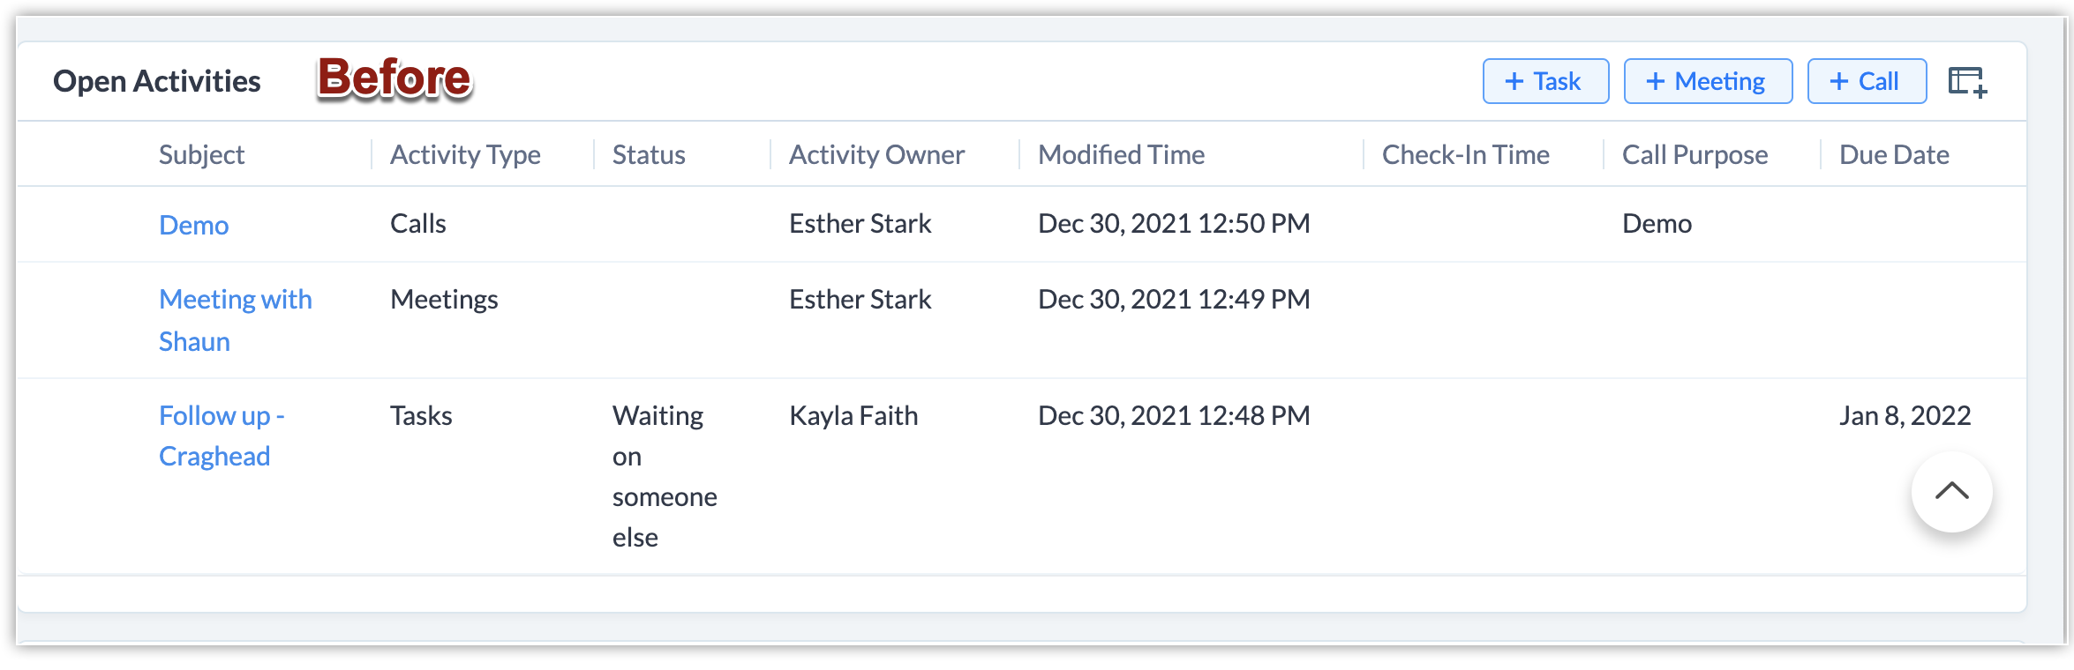
Task: Click the Modified Time column header
Action: click(x=1121, y=154)
